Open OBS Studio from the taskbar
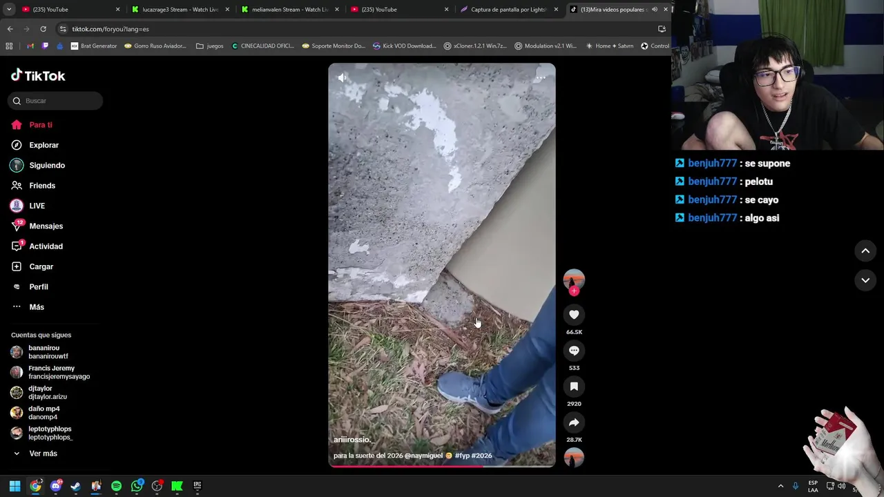The image size is (884, 497). click(157, 486)
